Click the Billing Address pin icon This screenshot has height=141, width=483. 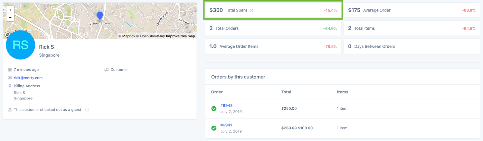click(x=10, y=86)
